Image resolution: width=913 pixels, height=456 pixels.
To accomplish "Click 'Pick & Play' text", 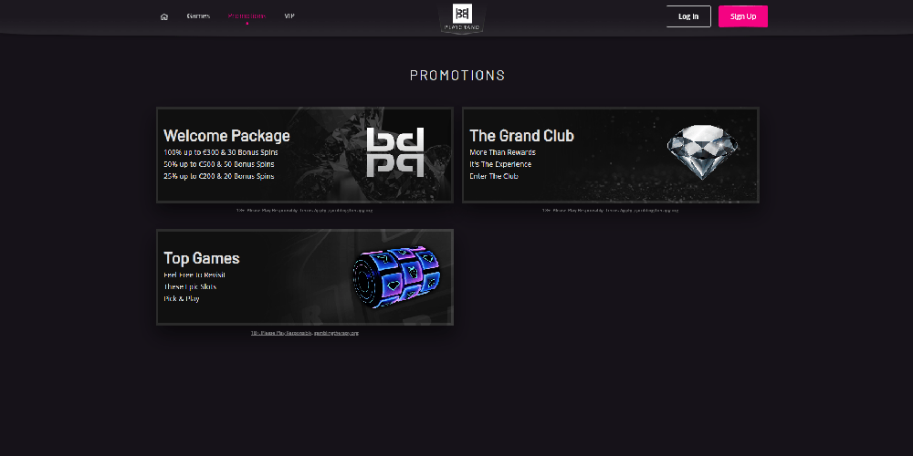I will tap(182, 298).
